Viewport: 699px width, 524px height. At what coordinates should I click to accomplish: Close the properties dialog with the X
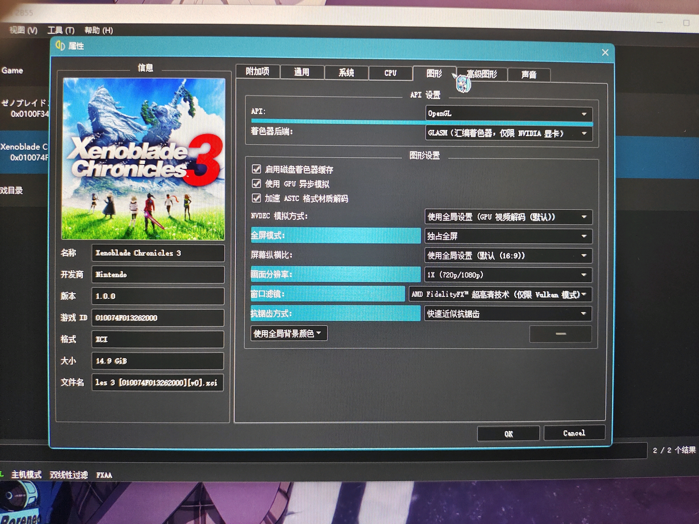pyautogui.click(x=605, y=52)
